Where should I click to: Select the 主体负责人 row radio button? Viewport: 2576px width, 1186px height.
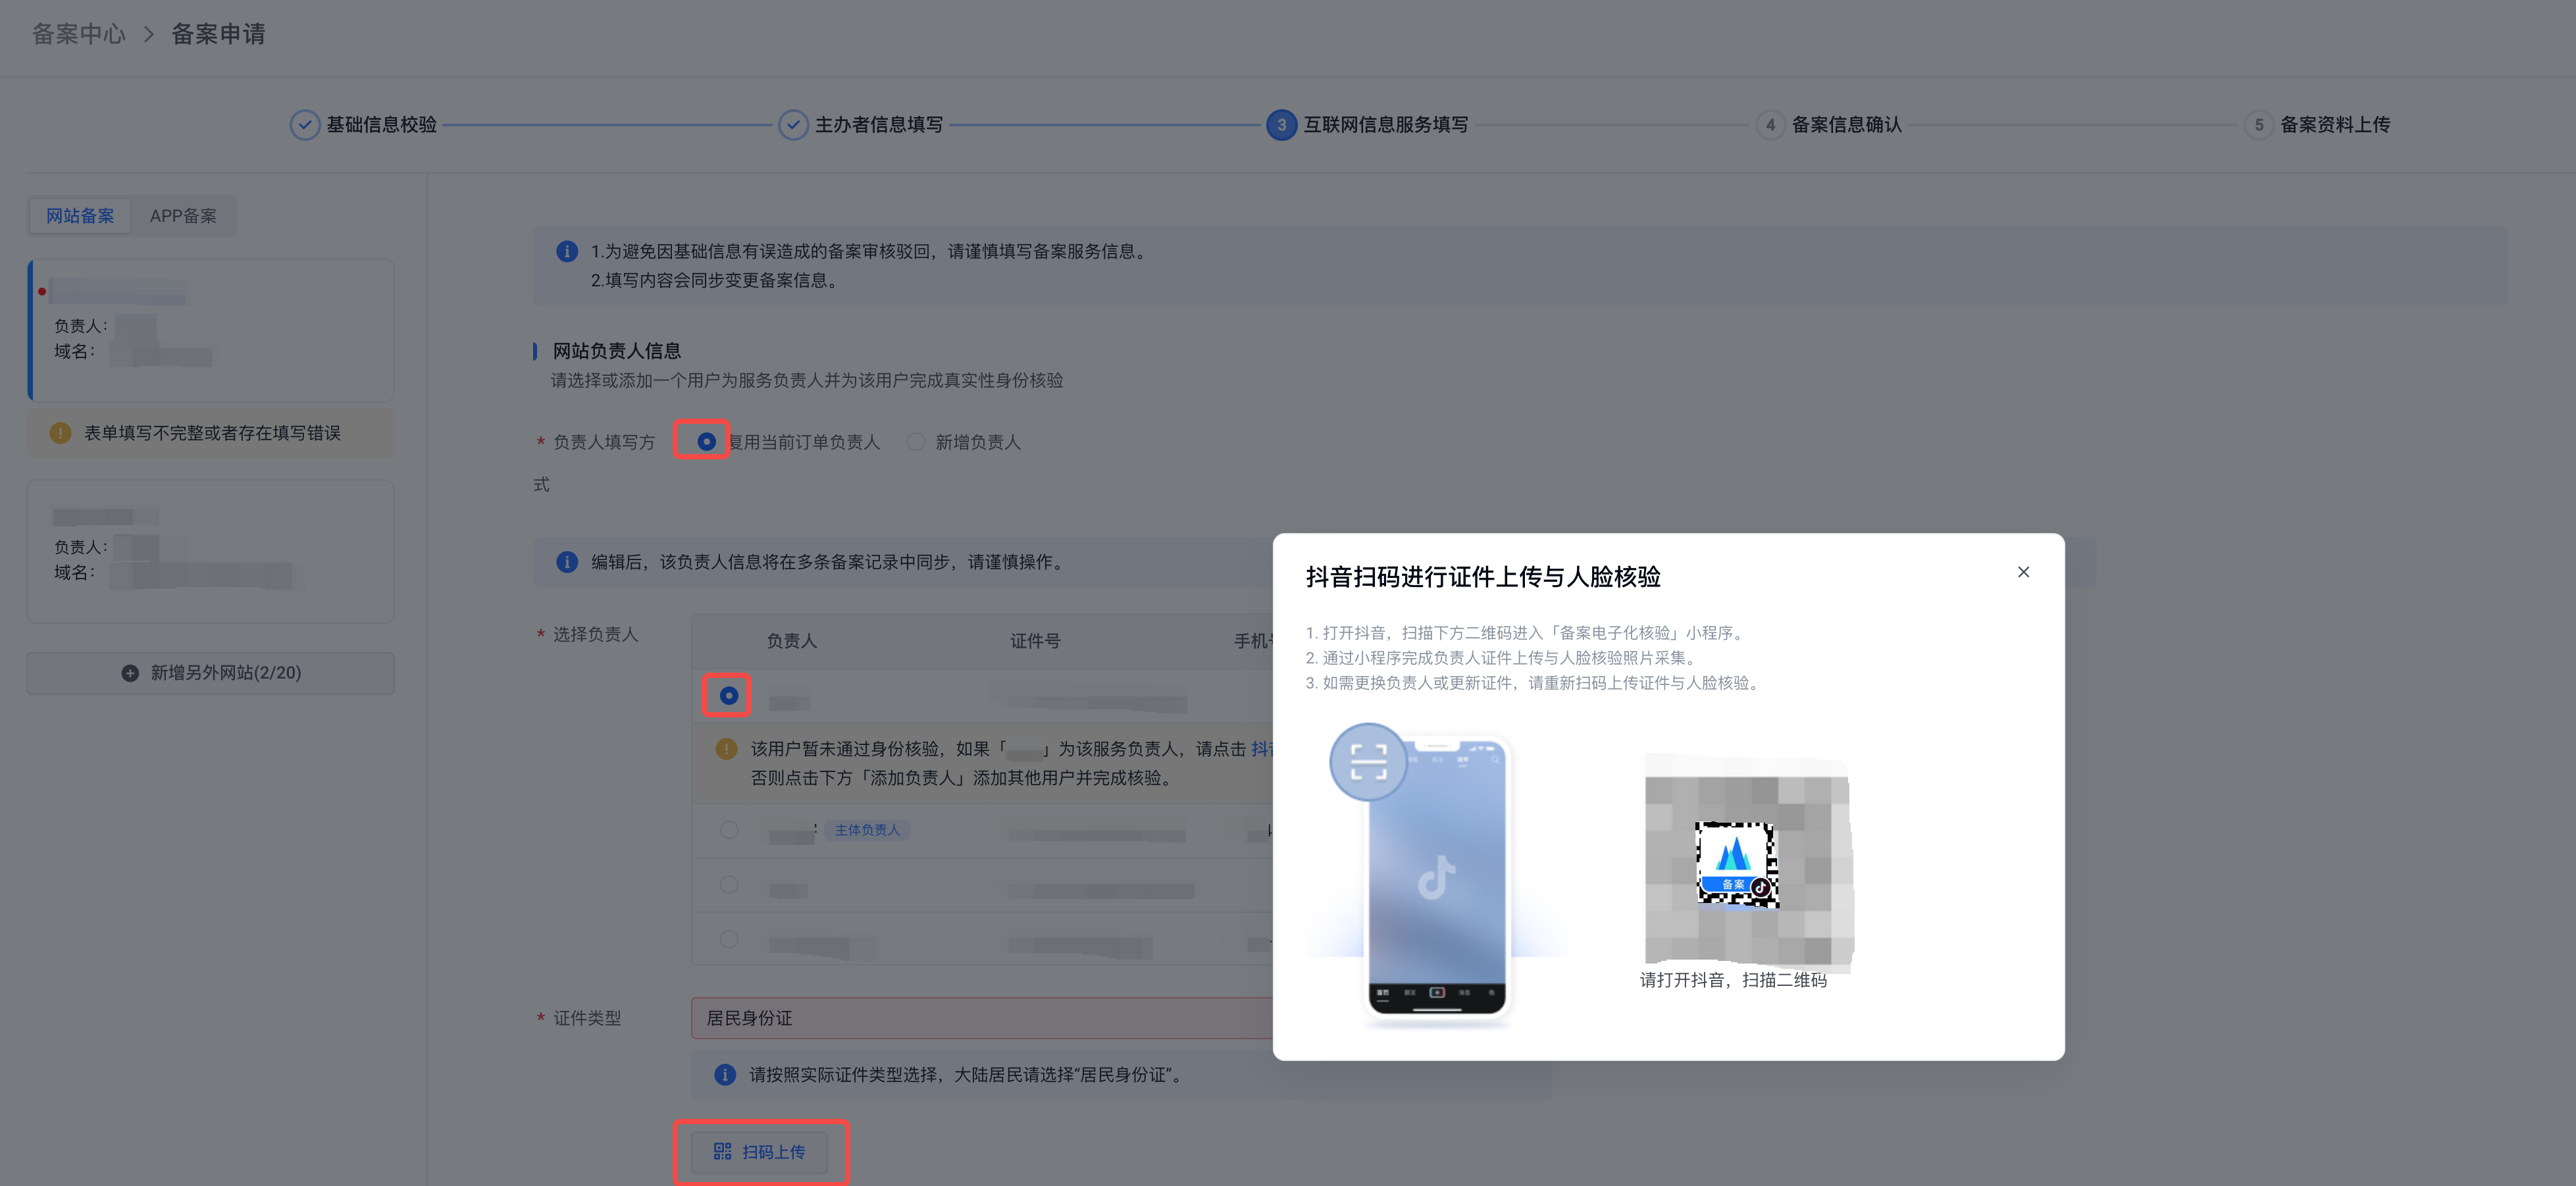point(729,830)
